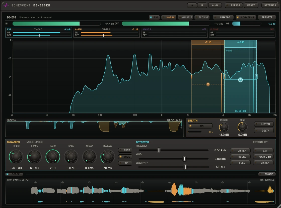This screenshot has width=281, height=208.
Task: Toggle the WIDE mode button
Action: (125, 157)
